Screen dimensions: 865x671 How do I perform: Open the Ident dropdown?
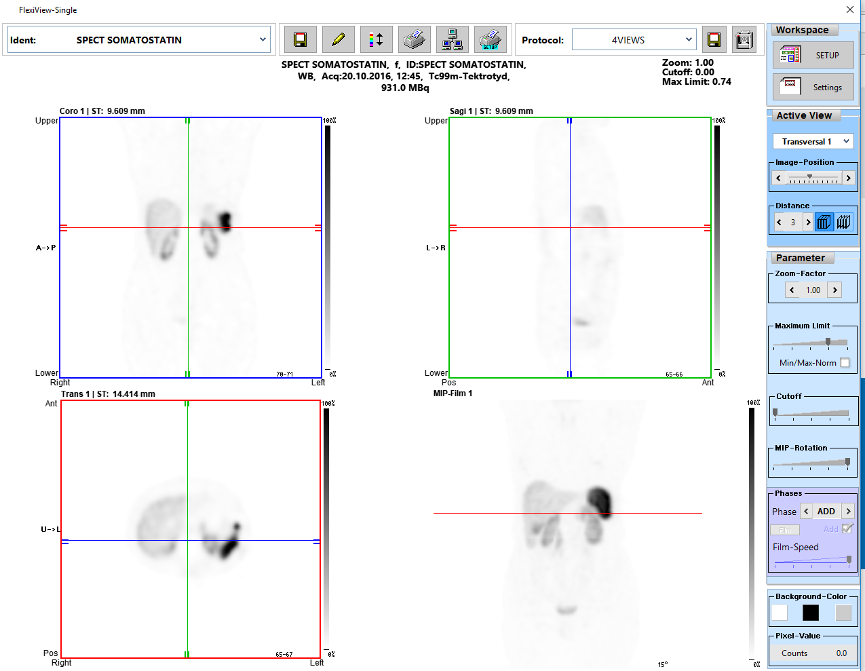coord(263,40)
